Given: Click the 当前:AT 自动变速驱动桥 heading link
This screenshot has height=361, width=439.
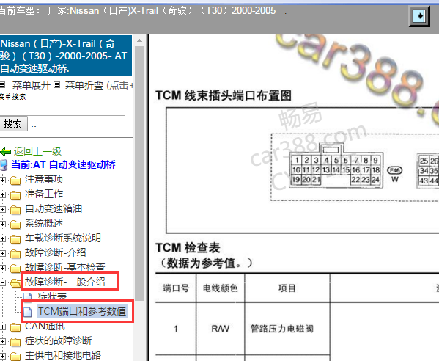Looking at the screenshot, I should tap(63, 164).
